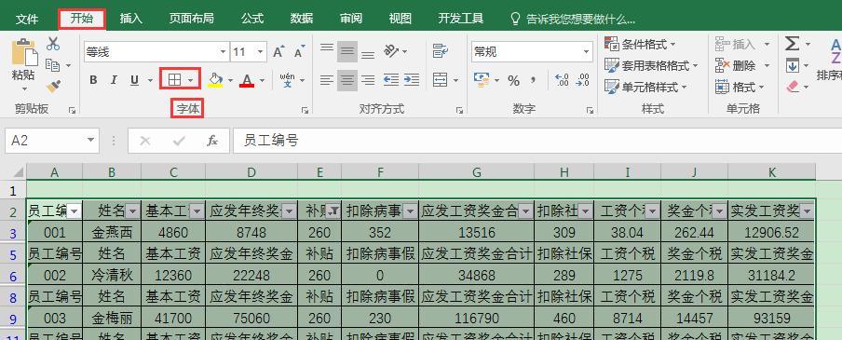
Task: Toggle Underline formatting
Action: coord(134,80)
